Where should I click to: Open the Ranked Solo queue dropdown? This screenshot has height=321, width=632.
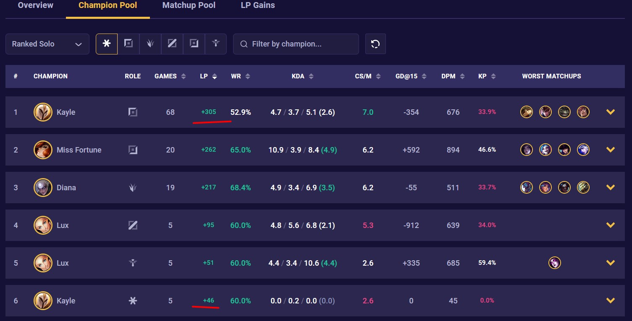pos(47,44)
